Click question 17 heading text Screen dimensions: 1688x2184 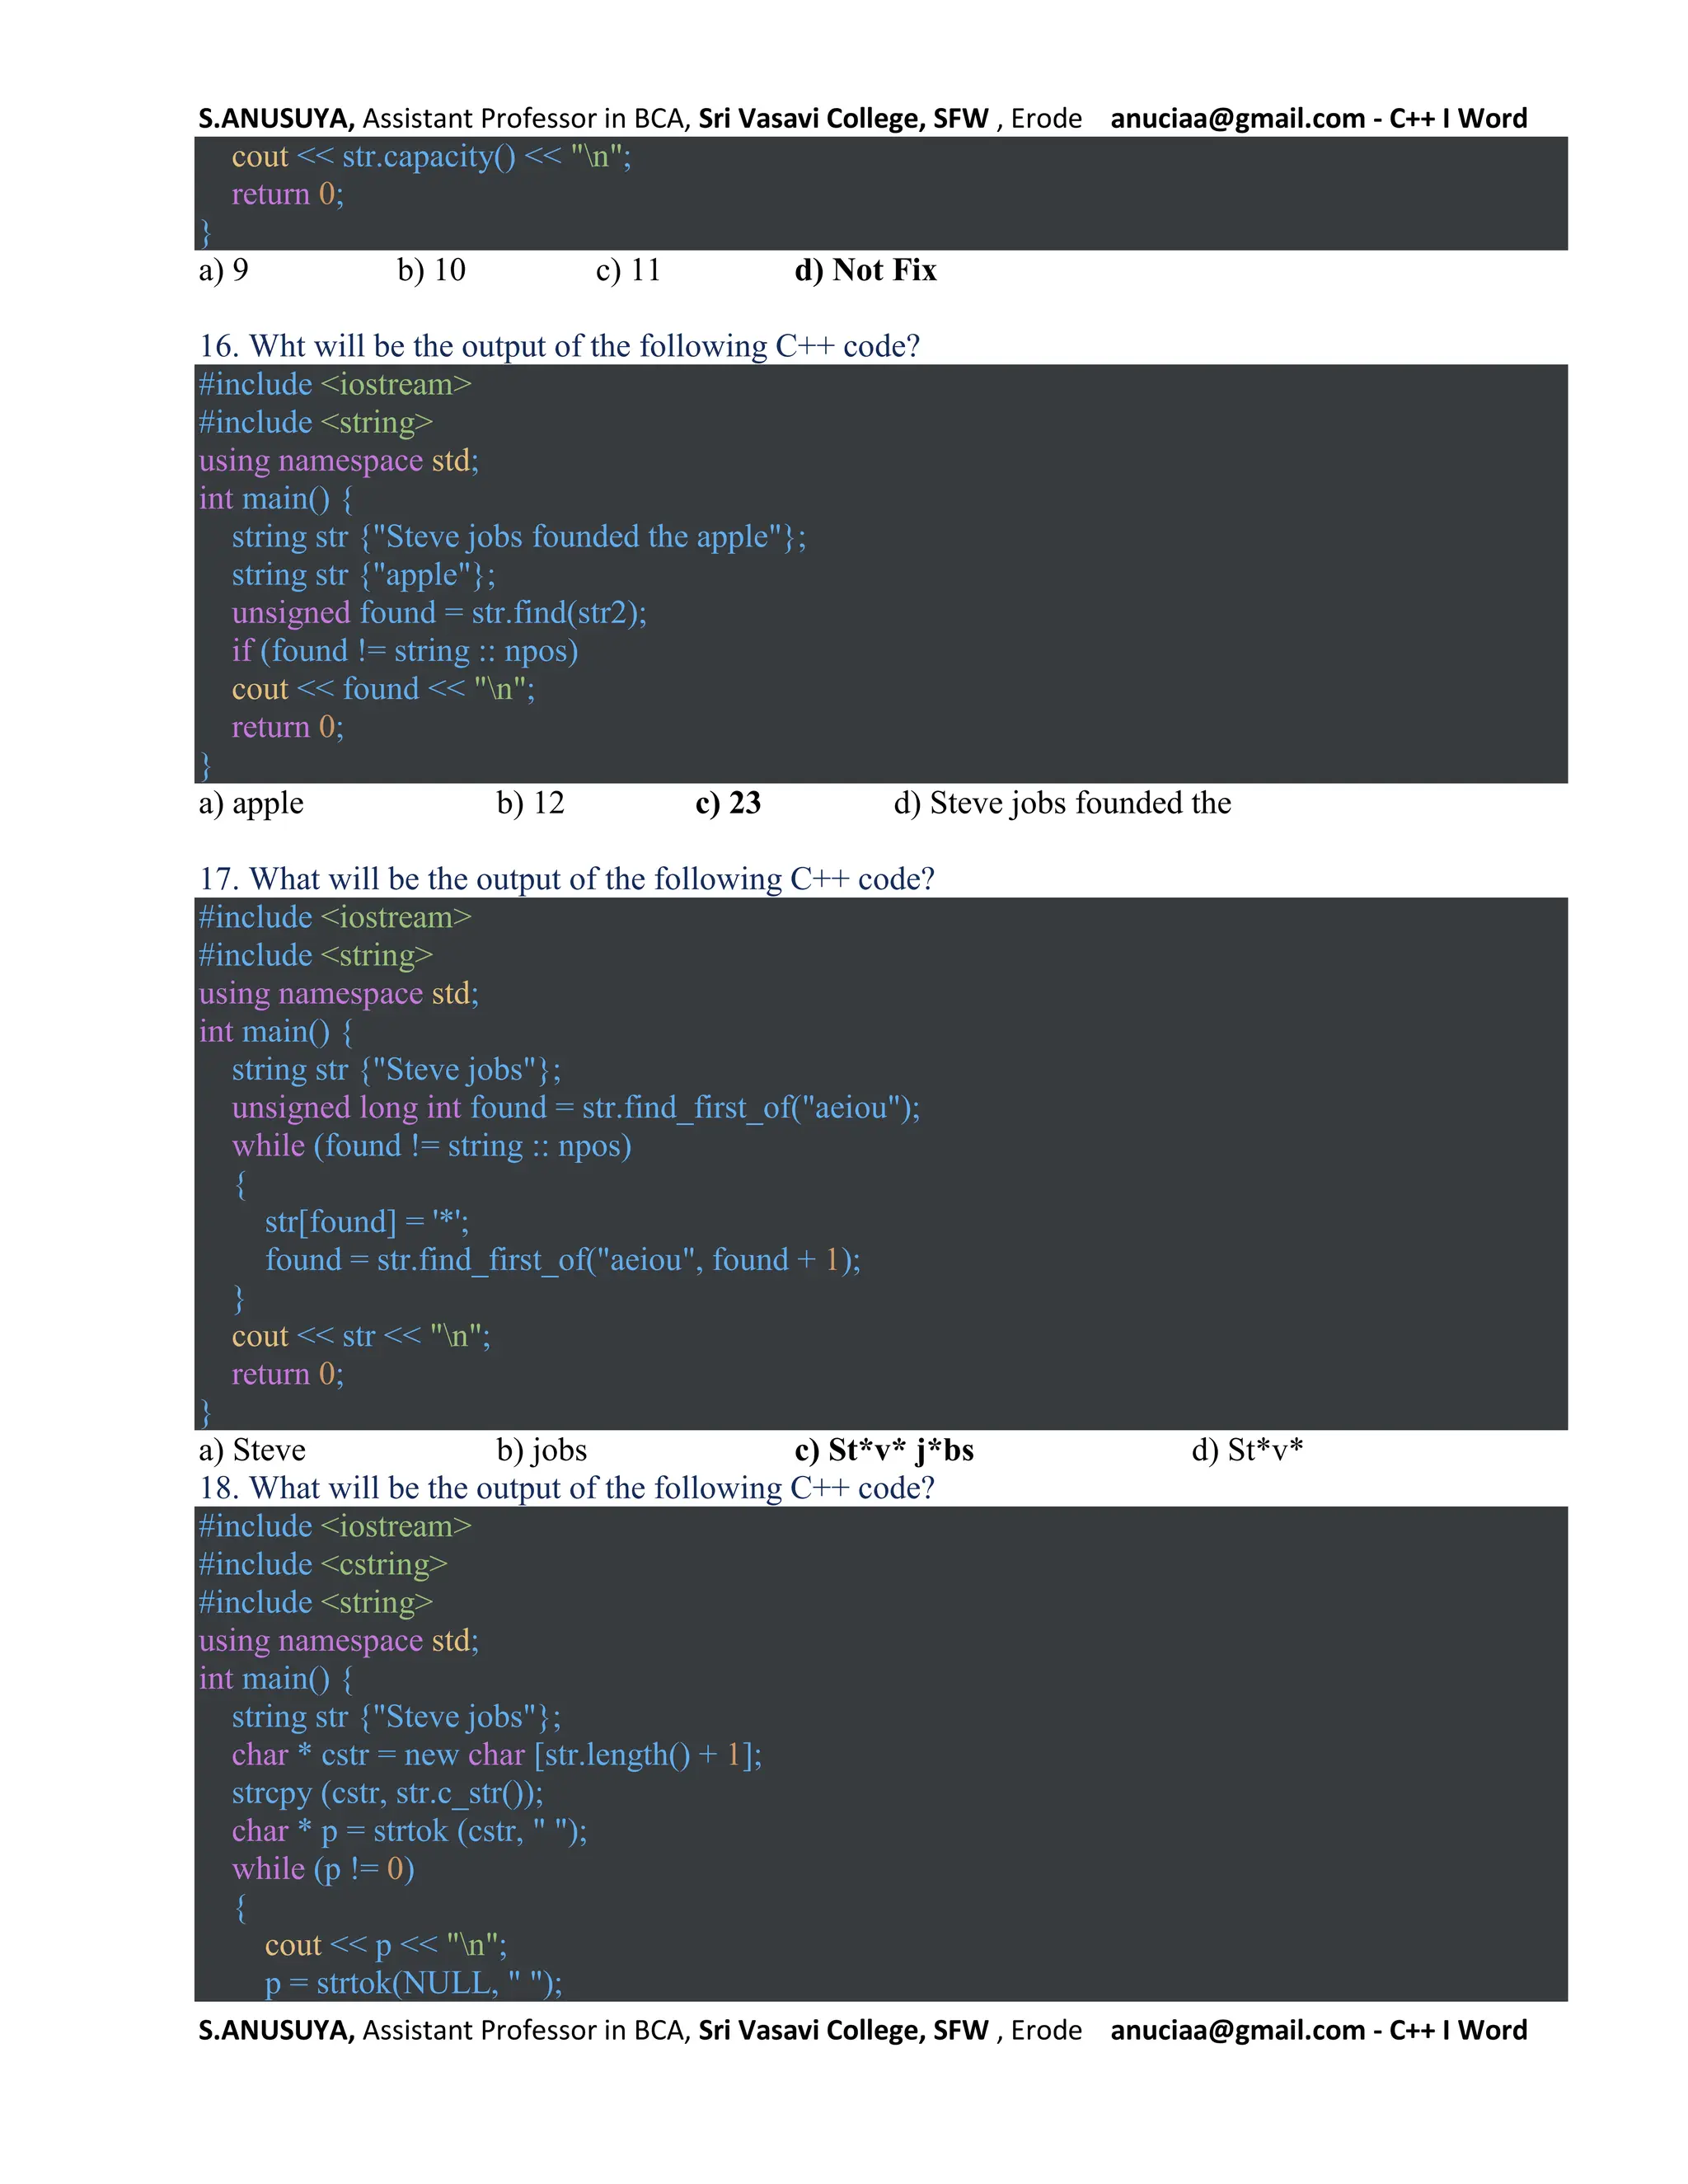pos(566,879)
